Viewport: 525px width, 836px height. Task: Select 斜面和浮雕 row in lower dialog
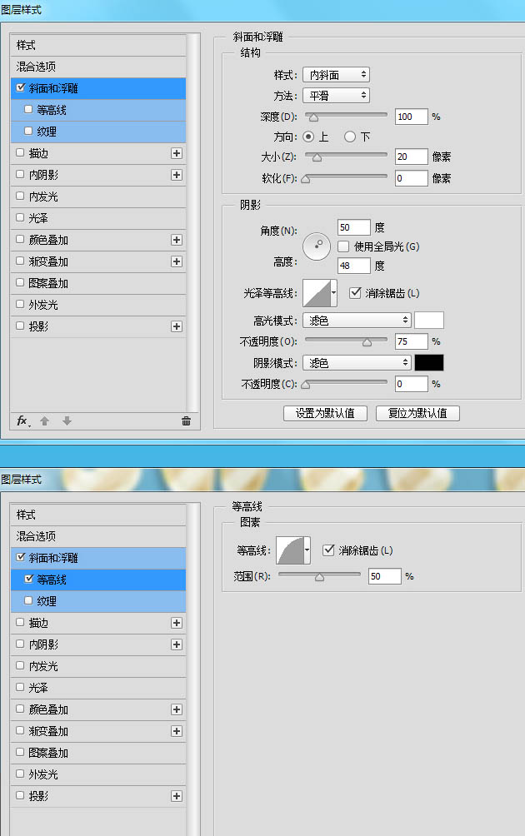tap(98, 558)
